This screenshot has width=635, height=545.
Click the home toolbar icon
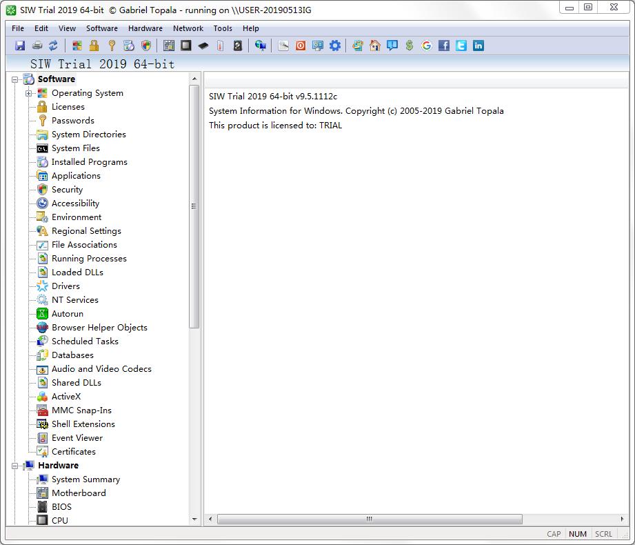(x=375, y=46)
